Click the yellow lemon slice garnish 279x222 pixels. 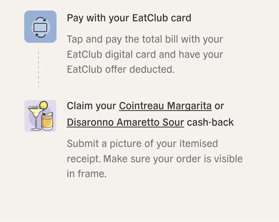43,105
